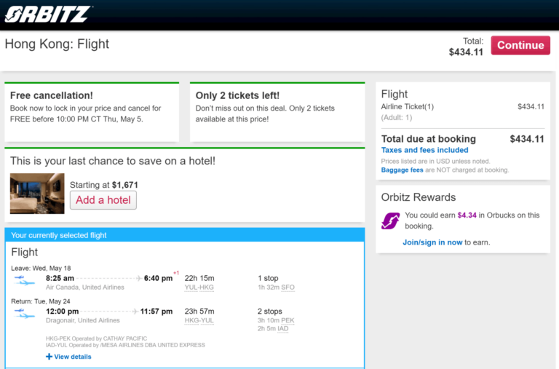Click the SFO layover airport code
This screenshot has width=559, height=369.
288,287
